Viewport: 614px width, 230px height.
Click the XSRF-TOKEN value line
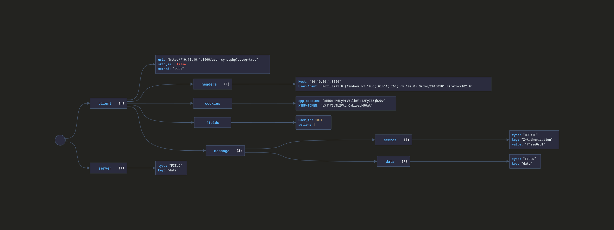[335, 106]
